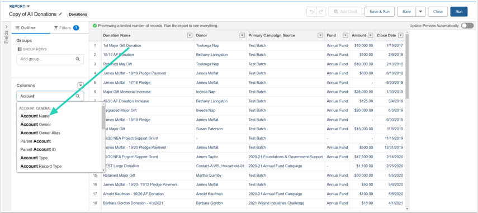
Task: Click the $50,000.00 amount cell
Action: pos(362,175)
